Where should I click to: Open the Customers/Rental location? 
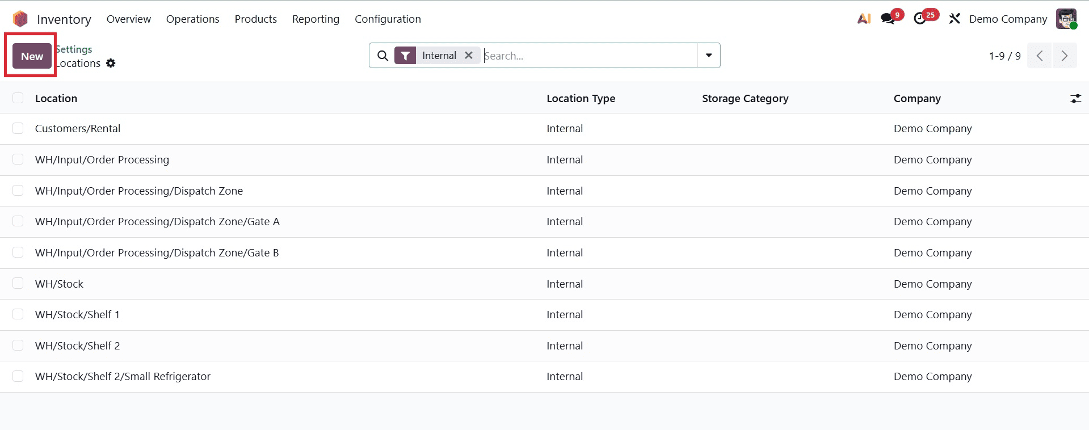pos(78,128)
